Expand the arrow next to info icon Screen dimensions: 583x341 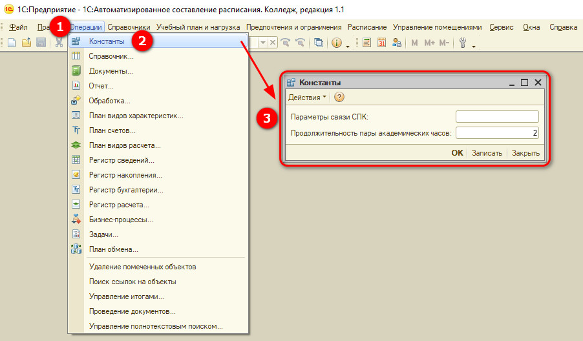pos(348,46)
